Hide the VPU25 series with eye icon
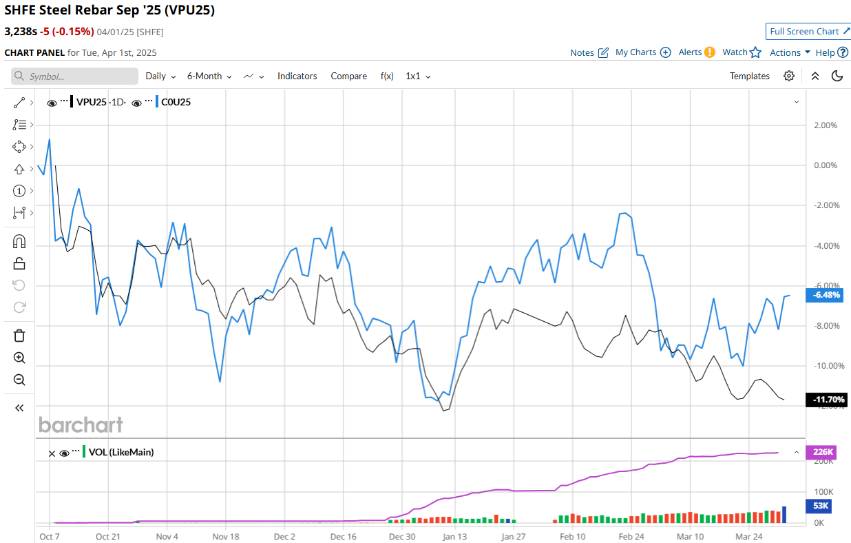The image size is (851, 543). coord(52,103)
